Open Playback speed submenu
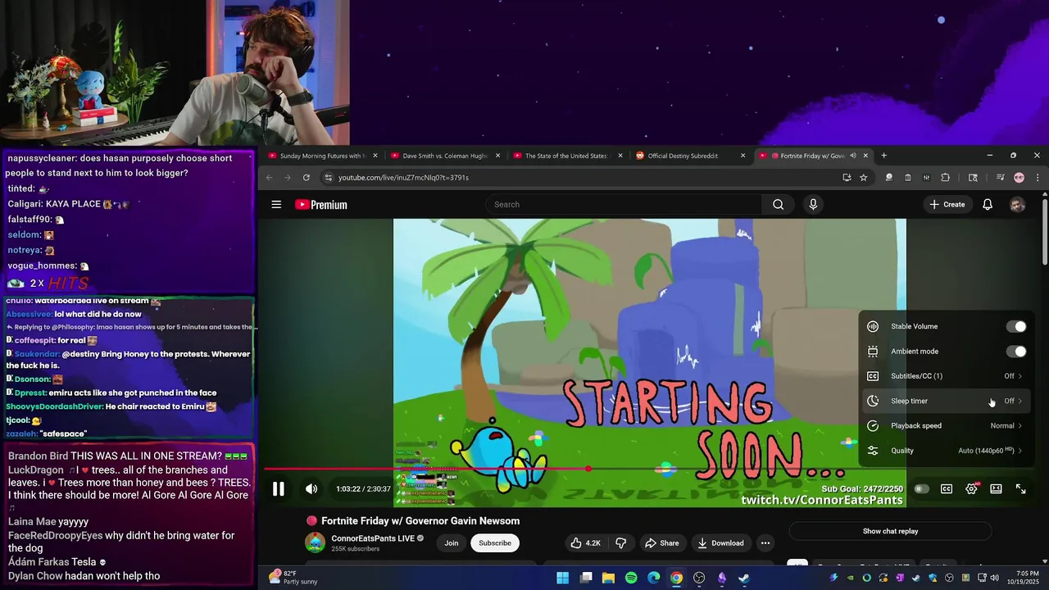The height and width of the screenshot is (590, 1049). pos(947,426)
